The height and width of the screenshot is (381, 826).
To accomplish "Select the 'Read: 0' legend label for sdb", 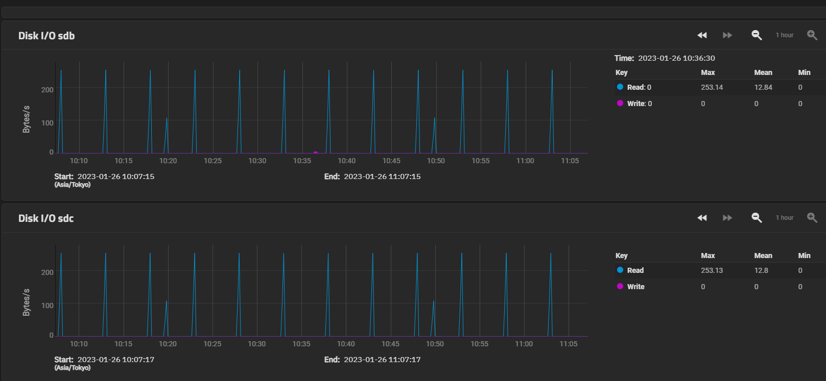I will [639, 87].
